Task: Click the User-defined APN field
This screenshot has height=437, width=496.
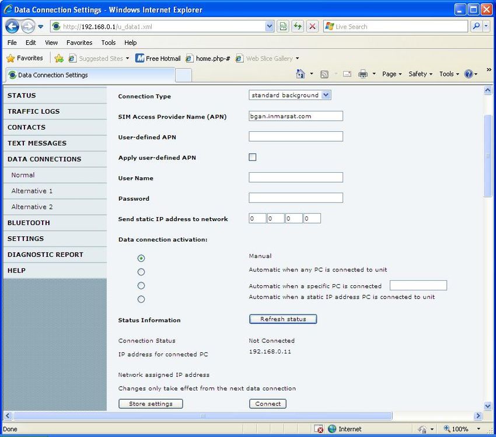Action: click(x=296, y=137)
